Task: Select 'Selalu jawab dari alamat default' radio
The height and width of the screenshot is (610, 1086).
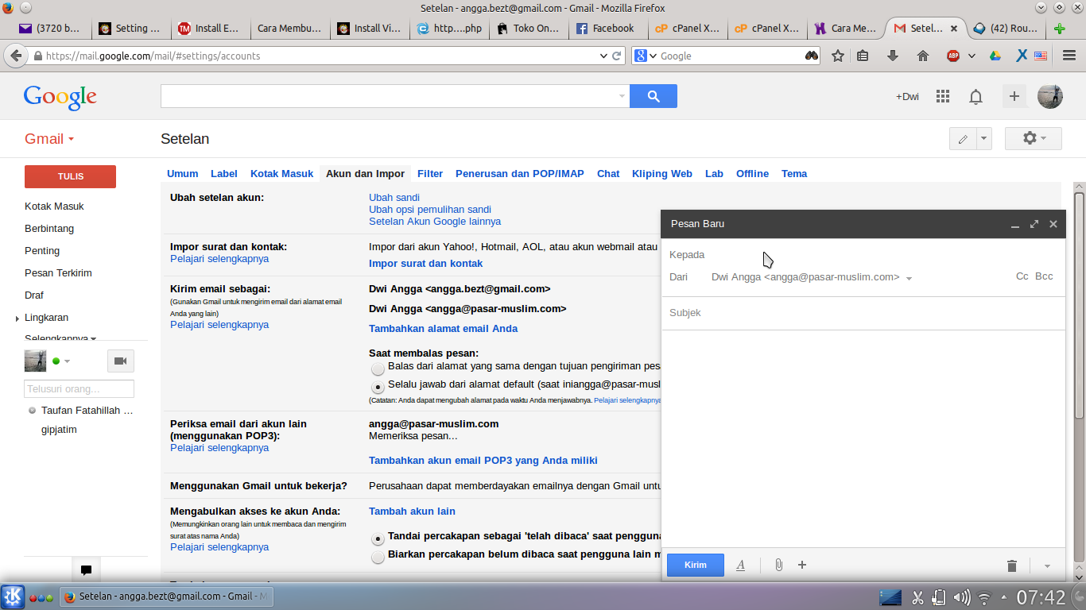Action: [x=378, y=387]
